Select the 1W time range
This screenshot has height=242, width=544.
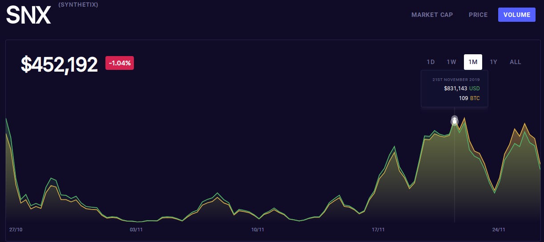(451, 62)
